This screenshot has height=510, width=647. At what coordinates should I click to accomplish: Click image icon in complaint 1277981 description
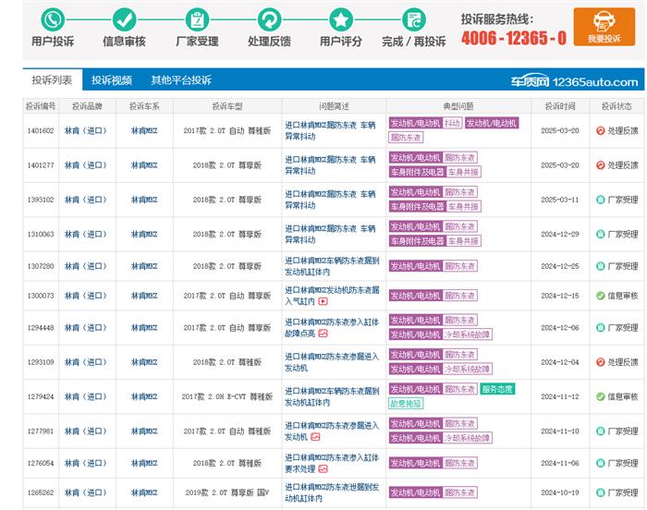315,437
